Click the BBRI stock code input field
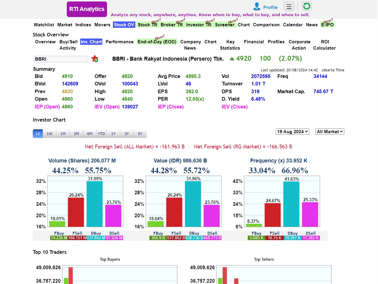The height and width of the screenshot is (284, 378). point(61,59)
